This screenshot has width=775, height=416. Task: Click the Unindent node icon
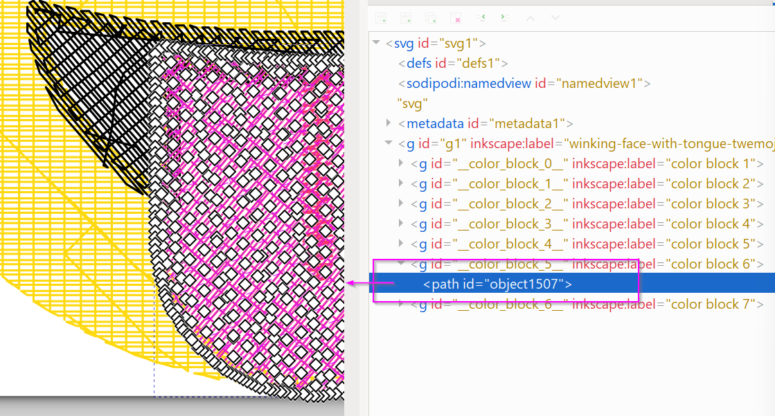481,17
